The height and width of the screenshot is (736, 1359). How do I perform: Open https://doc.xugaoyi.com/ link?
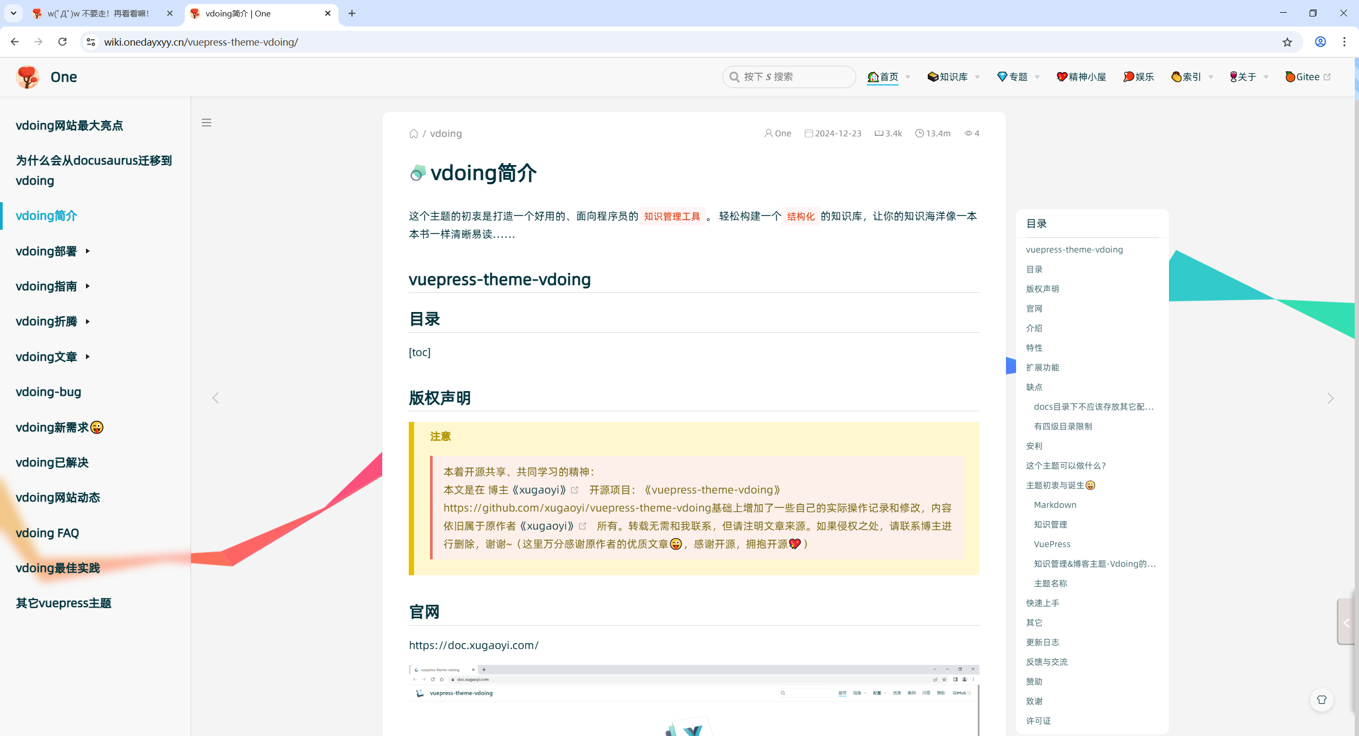474,645
